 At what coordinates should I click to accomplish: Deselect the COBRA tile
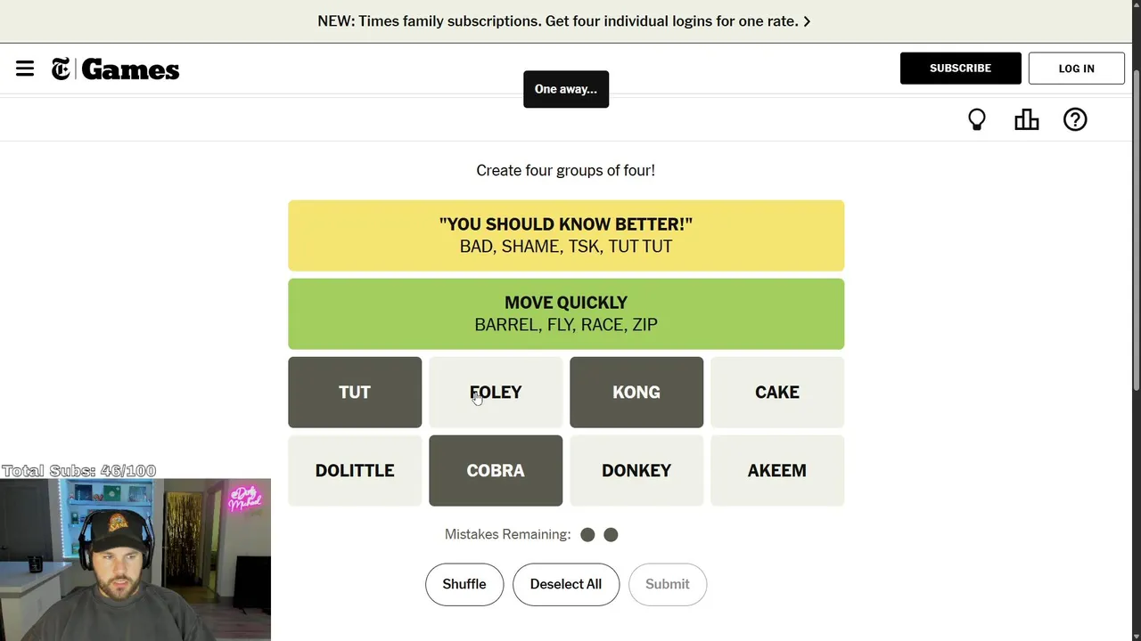[496, 470]
